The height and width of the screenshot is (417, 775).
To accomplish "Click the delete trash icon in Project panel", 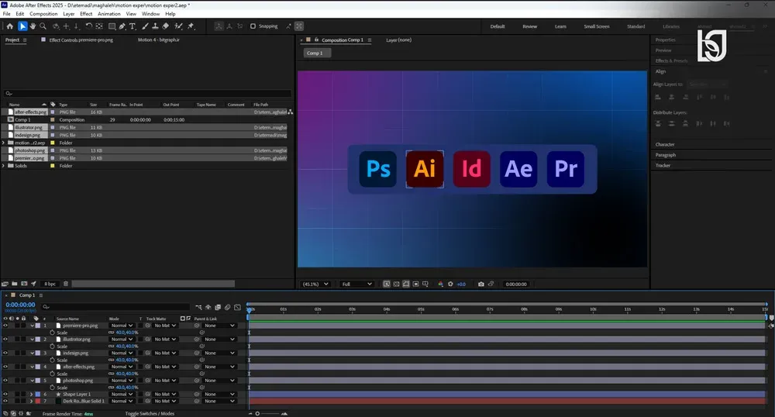I will 66,284.
